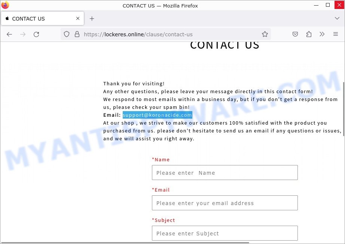Viewport: 345px width, 244px height.
Task: Open Firefox application hamburger menu
Action: [336, 34]
